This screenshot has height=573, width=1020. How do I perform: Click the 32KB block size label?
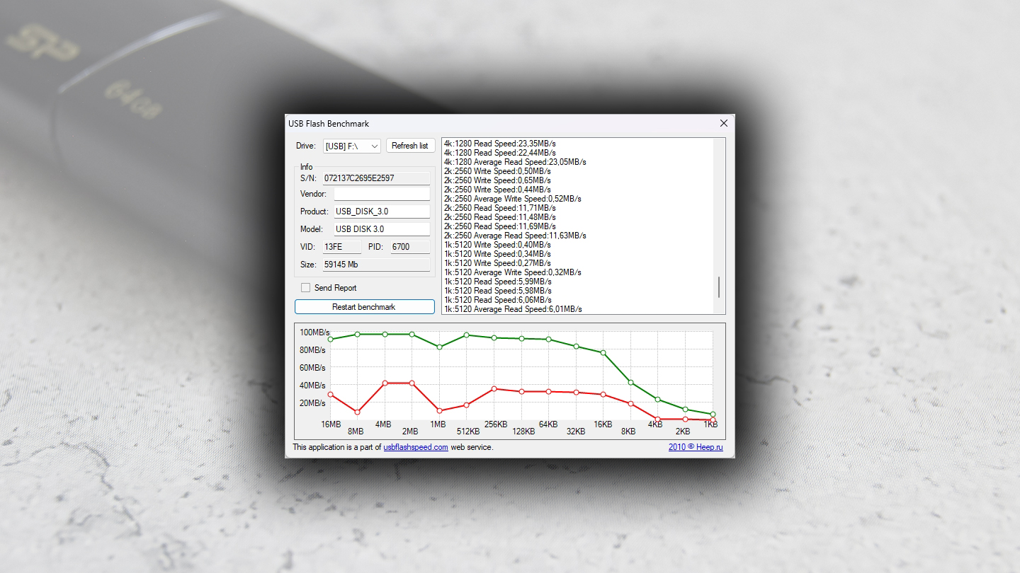[576, 432]
